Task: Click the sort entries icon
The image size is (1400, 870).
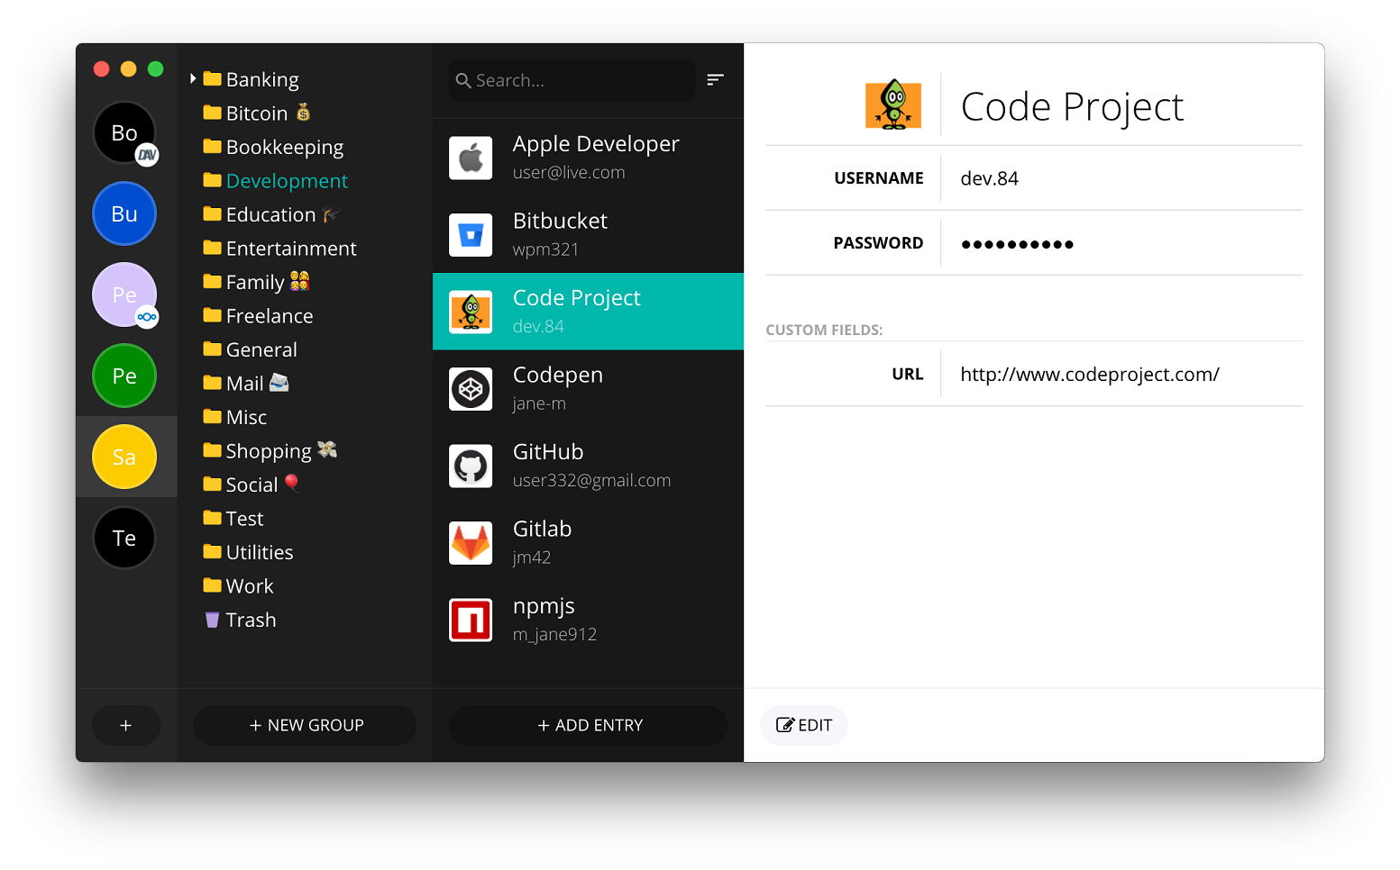Action: coord(715,80)
